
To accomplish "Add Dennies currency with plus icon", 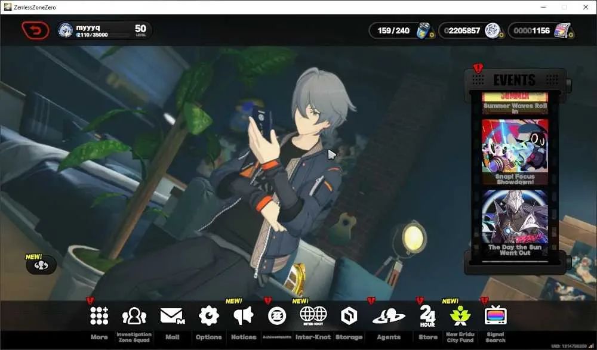I will 501,35.
